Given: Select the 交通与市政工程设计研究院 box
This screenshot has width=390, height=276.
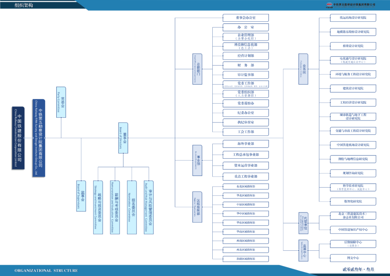Looking at the screenshot, I should tap(353, 131).
